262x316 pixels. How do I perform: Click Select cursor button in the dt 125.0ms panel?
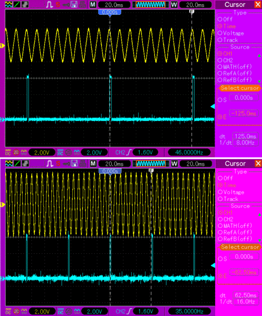[x=240, y=88]
